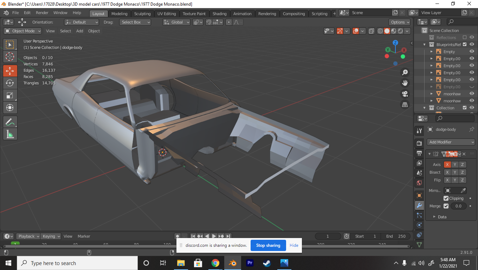This screenshot has height=270, width=478.
Task: Enable the Reflections collection checkbox
Action: pyautogui.click(x=465, y=37)
